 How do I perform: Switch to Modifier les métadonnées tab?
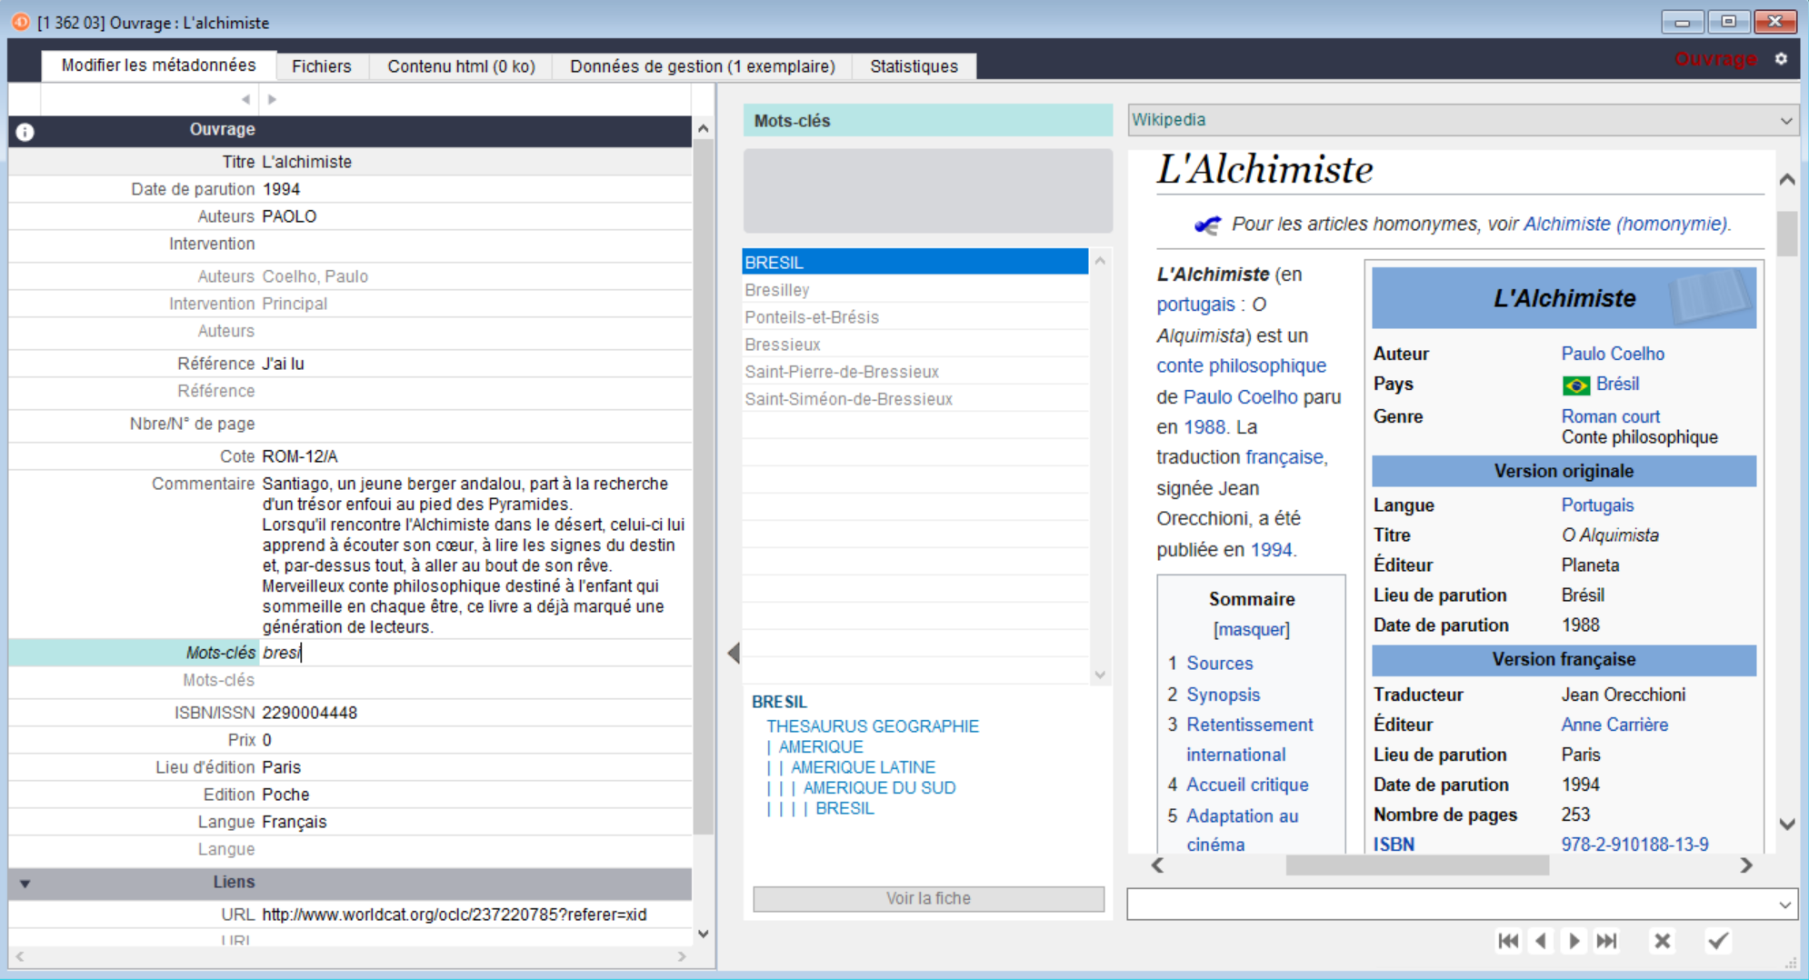point(158,65)
